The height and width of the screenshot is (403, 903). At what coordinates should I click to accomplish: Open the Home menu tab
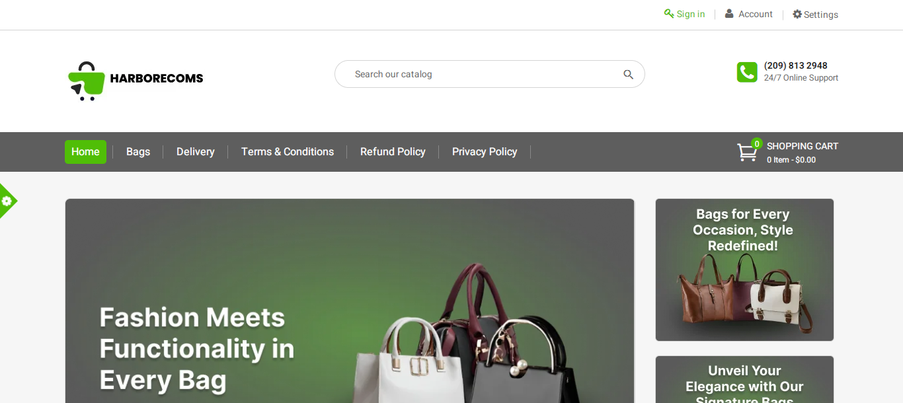click(85, 152)
